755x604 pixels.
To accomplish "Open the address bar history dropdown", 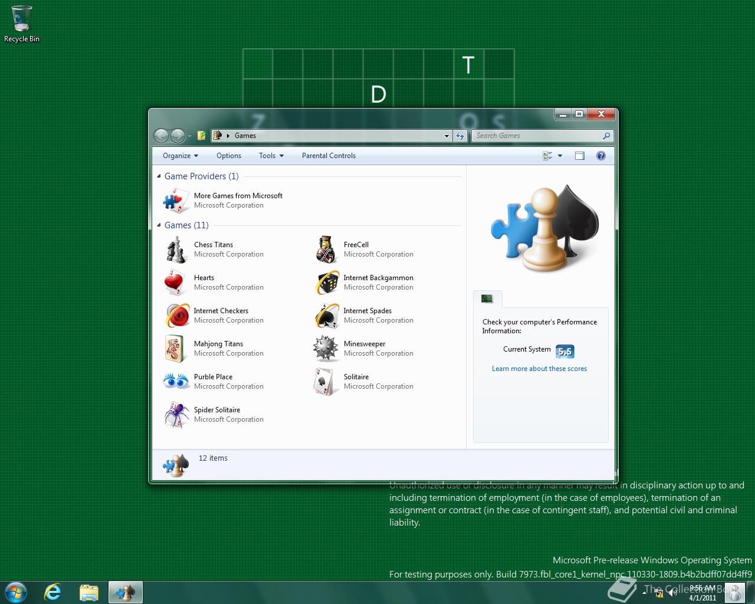I will click(447, 136).
